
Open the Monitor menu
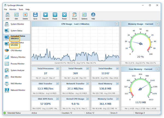pos(13,9)
